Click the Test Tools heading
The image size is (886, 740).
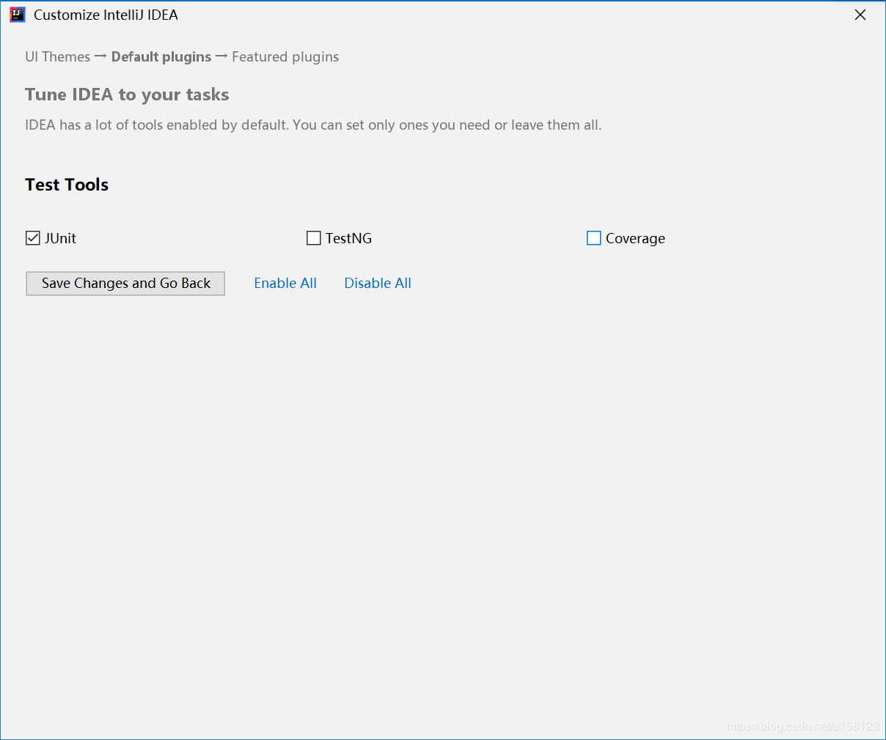(67, 185)
